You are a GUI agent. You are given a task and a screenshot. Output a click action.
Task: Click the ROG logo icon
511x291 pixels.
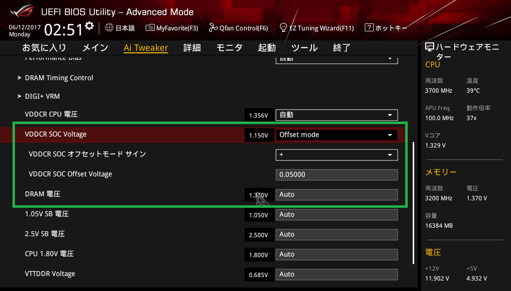(x=22, y=11)
